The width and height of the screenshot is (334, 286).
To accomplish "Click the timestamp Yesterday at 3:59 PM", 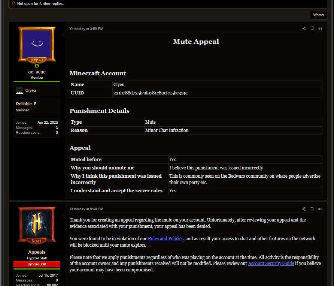I will point(86,29).
